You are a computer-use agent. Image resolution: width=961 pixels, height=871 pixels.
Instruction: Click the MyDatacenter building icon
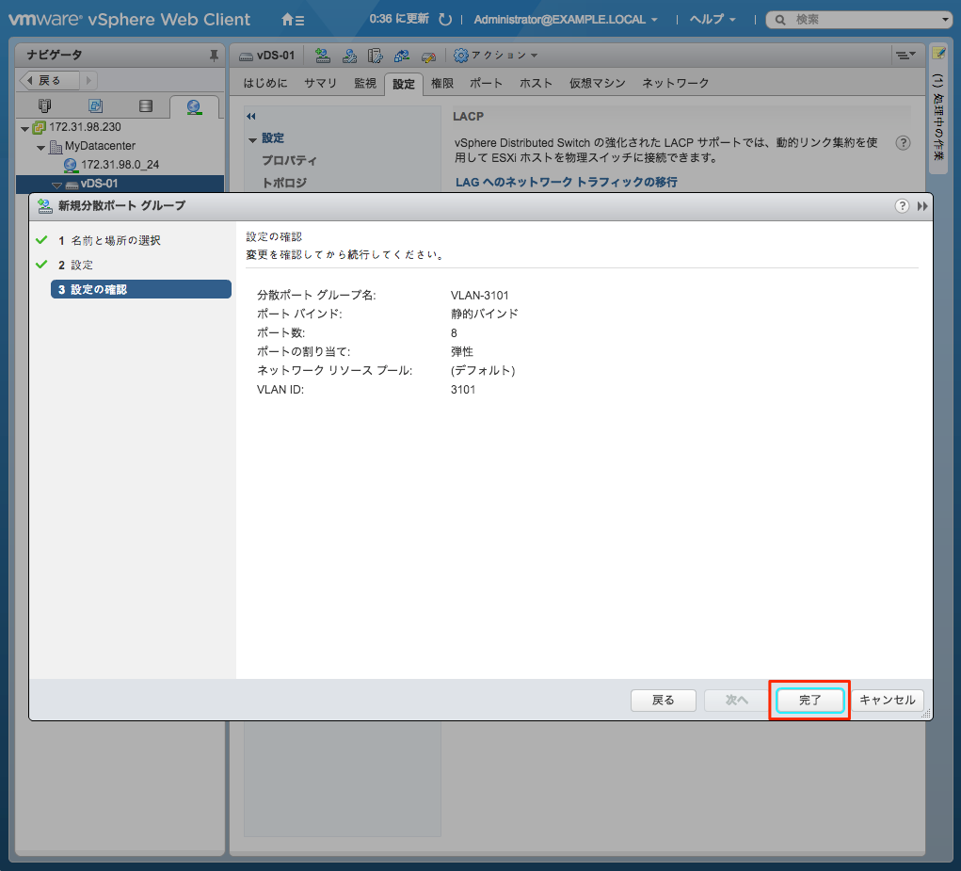56,147
